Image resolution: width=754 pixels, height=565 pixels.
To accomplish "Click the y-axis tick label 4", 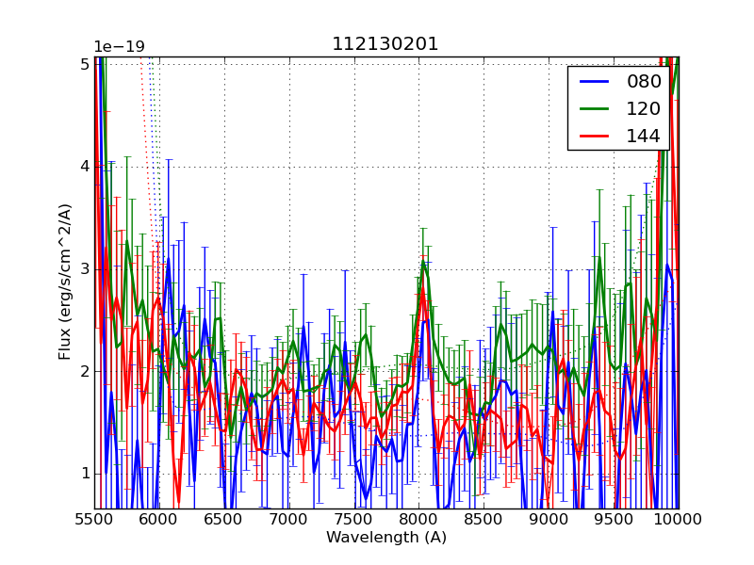I will point(84,167).
